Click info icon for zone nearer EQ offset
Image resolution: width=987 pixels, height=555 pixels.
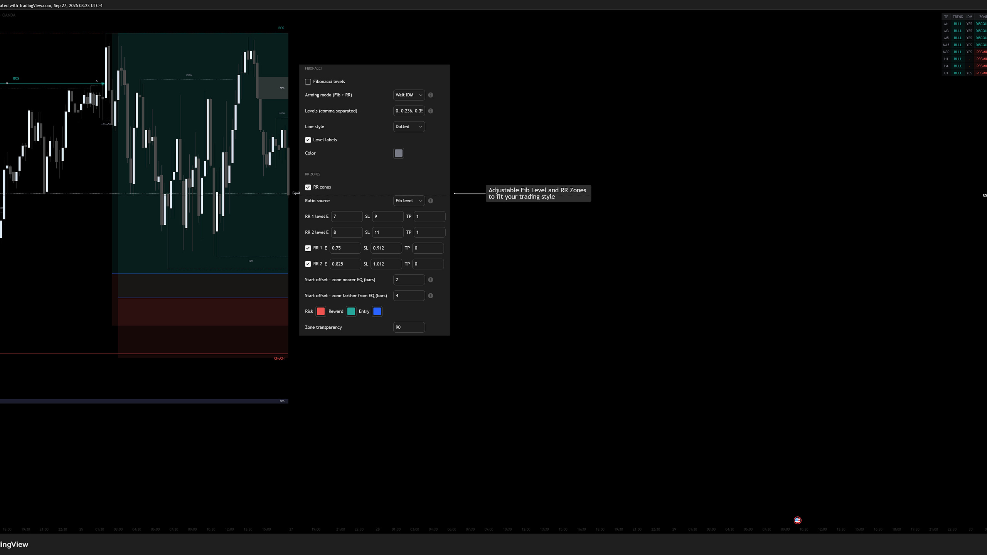point(431,280)
